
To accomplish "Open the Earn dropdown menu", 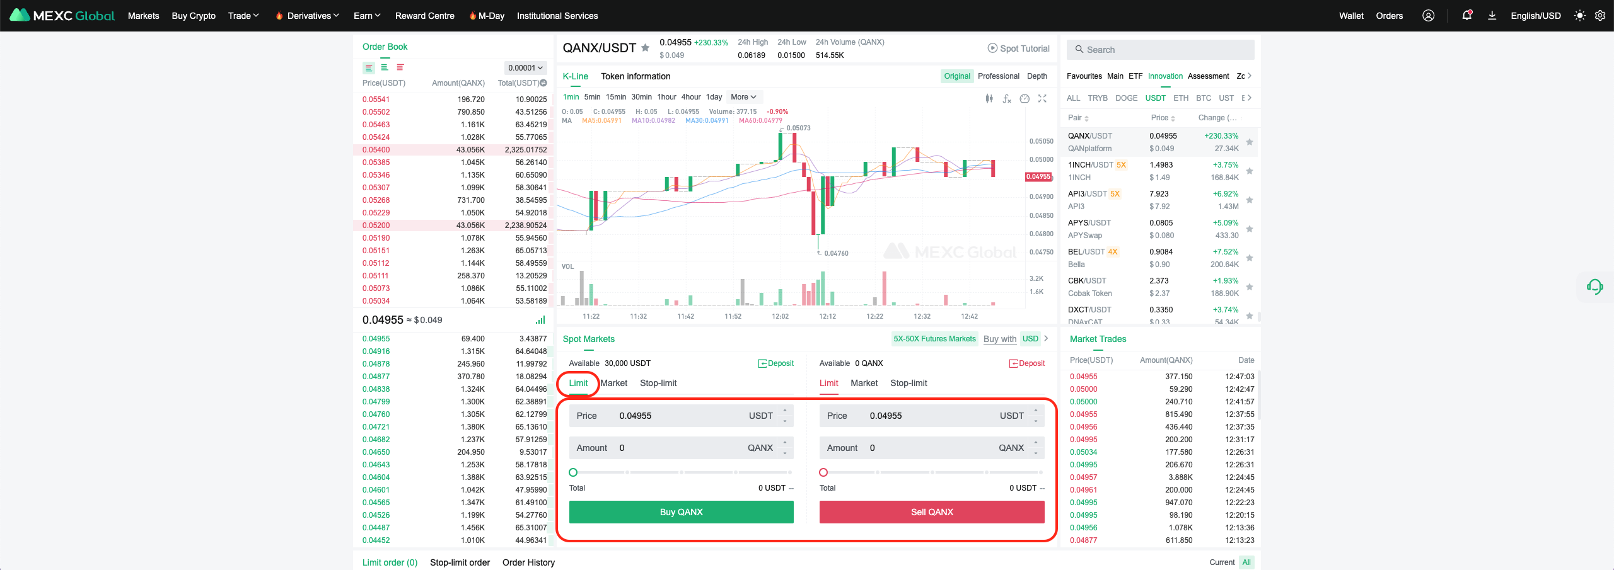I will coord(367,16).
